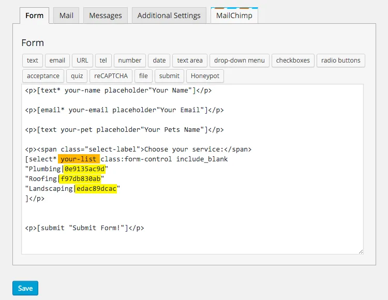This screenshot has width=388, height=300.
Task: Add a Honeypot field tag
Action: pyautogui.click(x=205, y=76)
